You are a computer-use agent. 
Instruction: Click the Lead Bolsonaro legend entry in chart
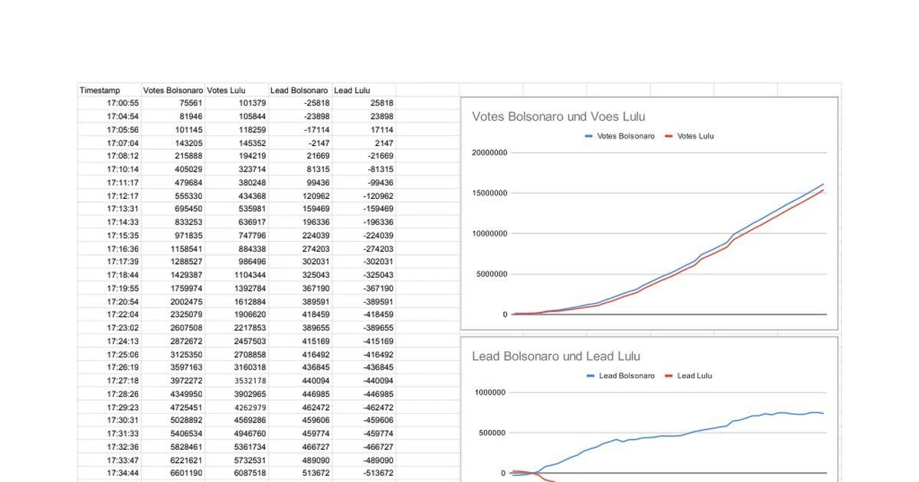(620, 376)
